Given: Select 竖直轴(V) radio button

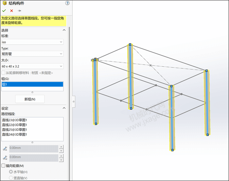Looking at the screenshot, I should tap(11, 178).
